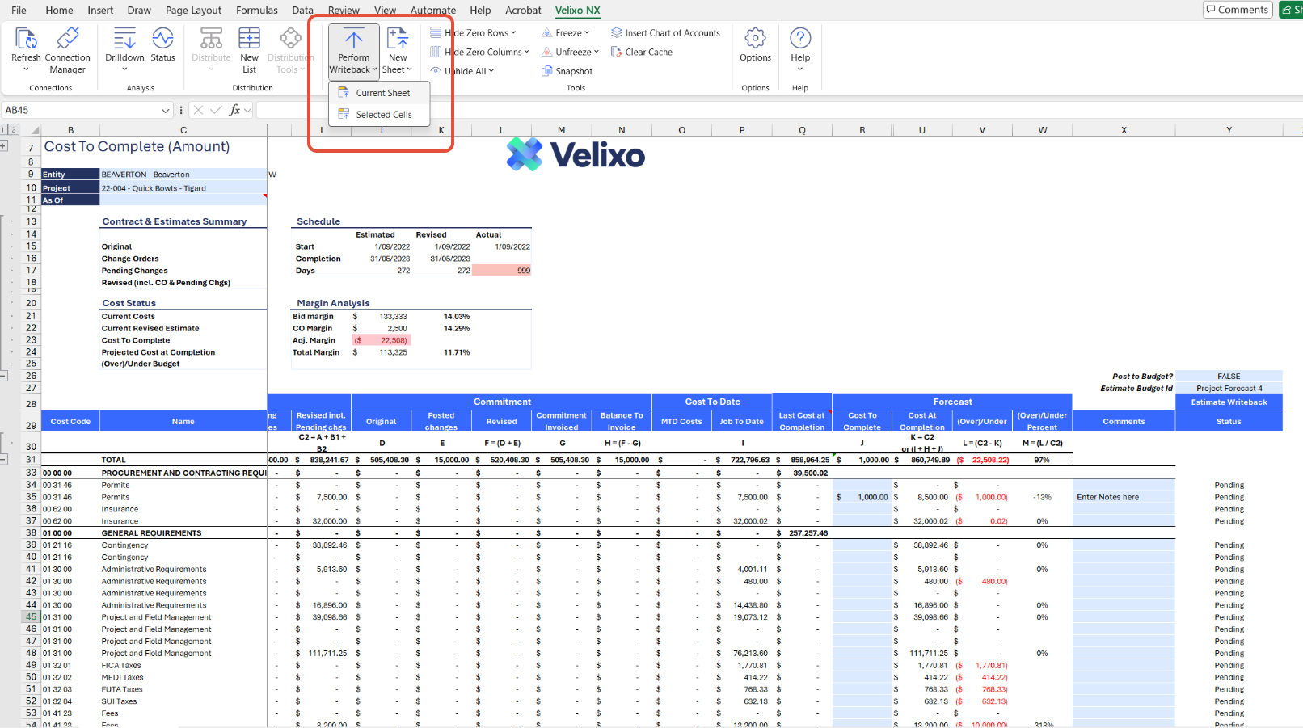Click the Post to Budget FALSE cell
This screenshot has width=1303, height=728.
tap(1229, 376)
